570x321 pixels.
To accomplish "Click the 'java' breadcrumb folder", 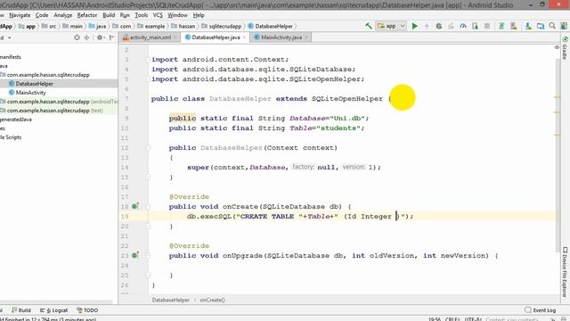I will pos(97,26).
